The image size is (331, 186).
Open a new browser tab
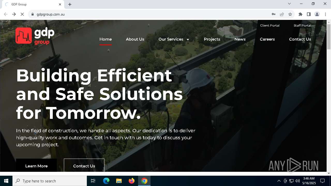70,4
